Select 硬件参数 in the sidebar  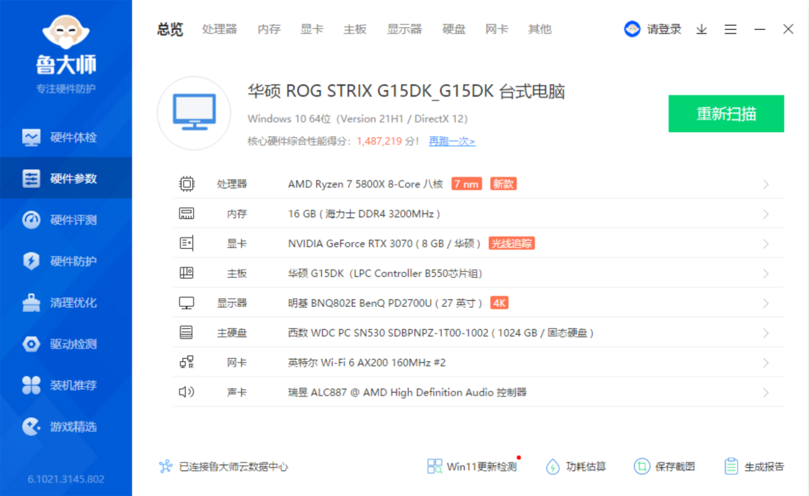pos(66,178)
